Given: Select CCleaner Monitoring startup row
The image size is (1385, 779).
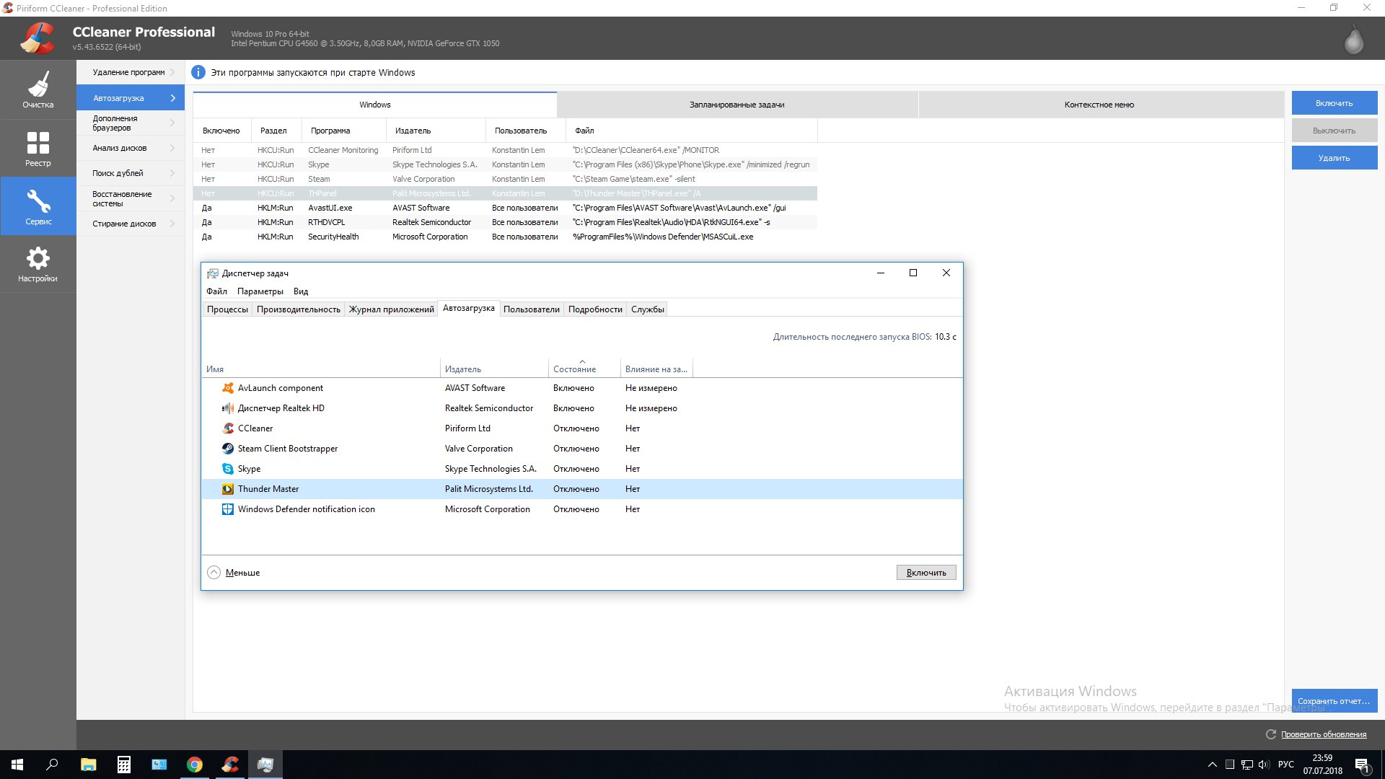Looking at the screenshot, I should (x=505, y=150).
